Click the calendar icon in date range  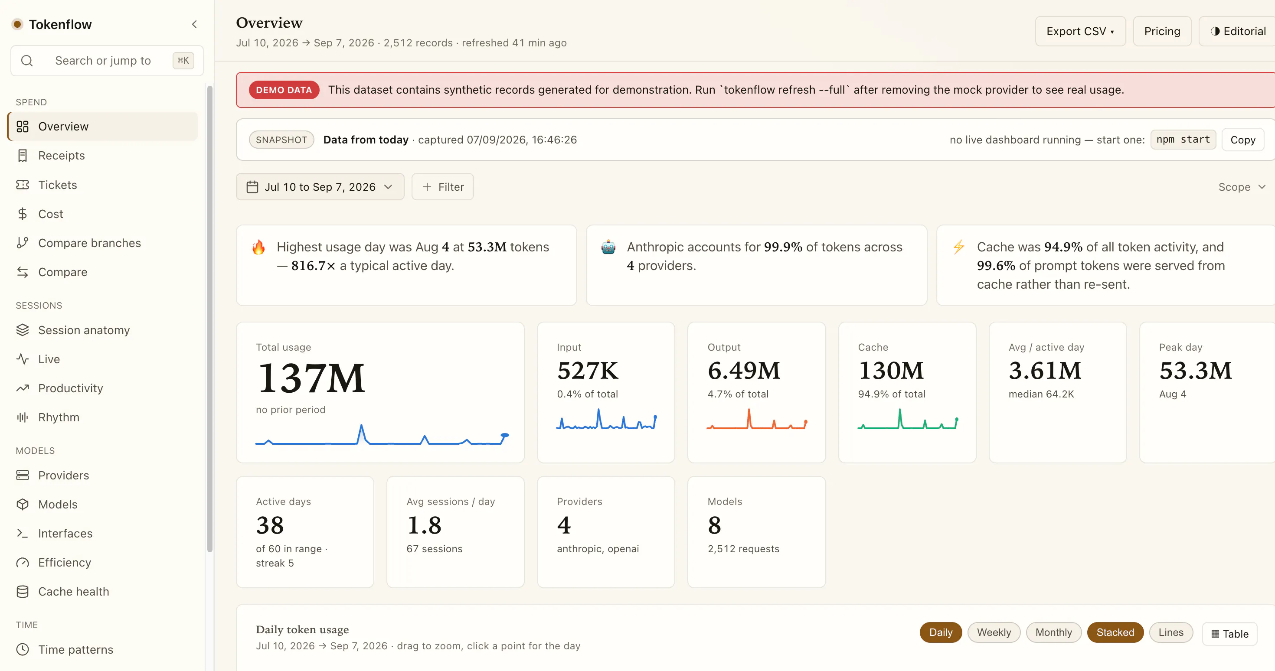tap(252, 186)
